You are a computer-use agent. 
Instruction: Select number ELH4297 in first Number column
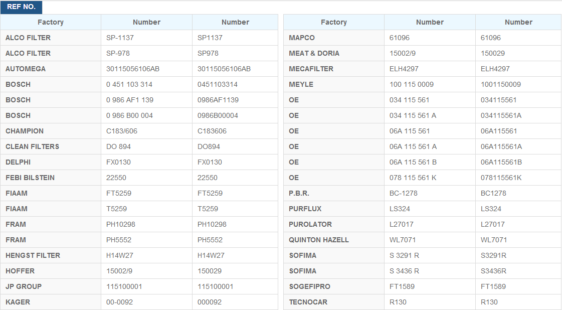(404, 69)
